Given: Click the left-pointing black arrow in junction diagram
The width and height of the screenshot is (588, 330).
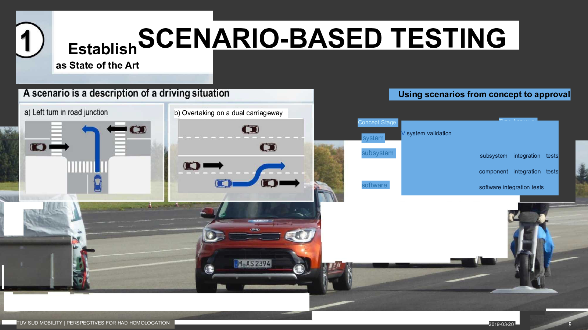Looking at the screenshot, I should click(x=117, y=129).
